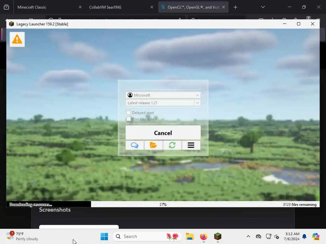Click the orange warning triangle icon
326x244 pixels.
pos(17,39)
